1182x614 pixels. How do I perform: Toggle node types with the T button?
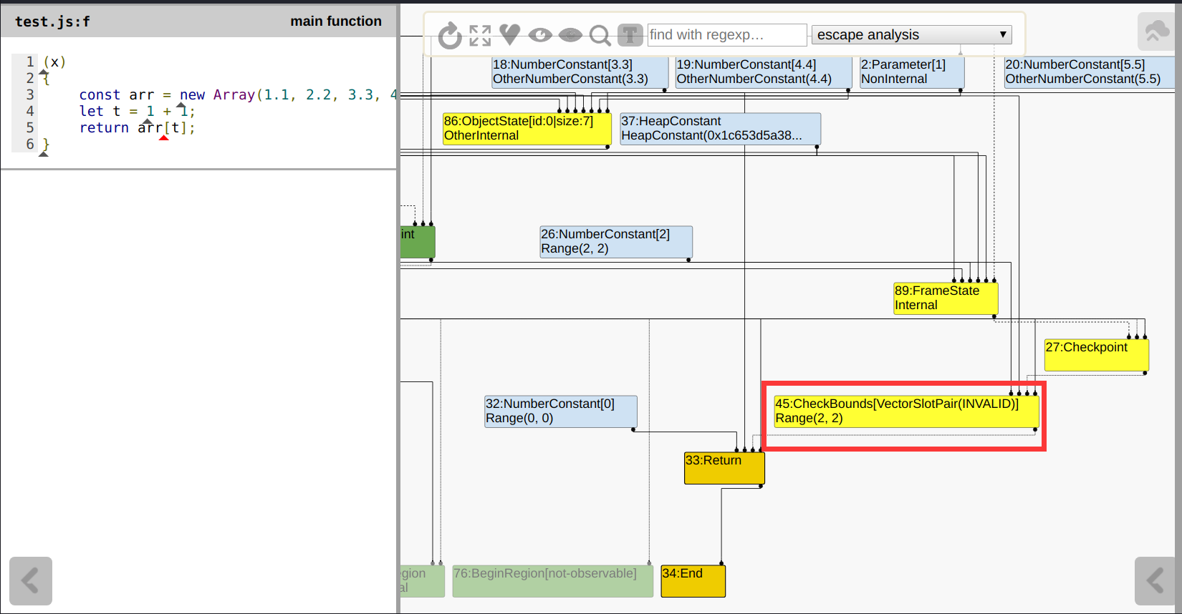coord(630,35)
